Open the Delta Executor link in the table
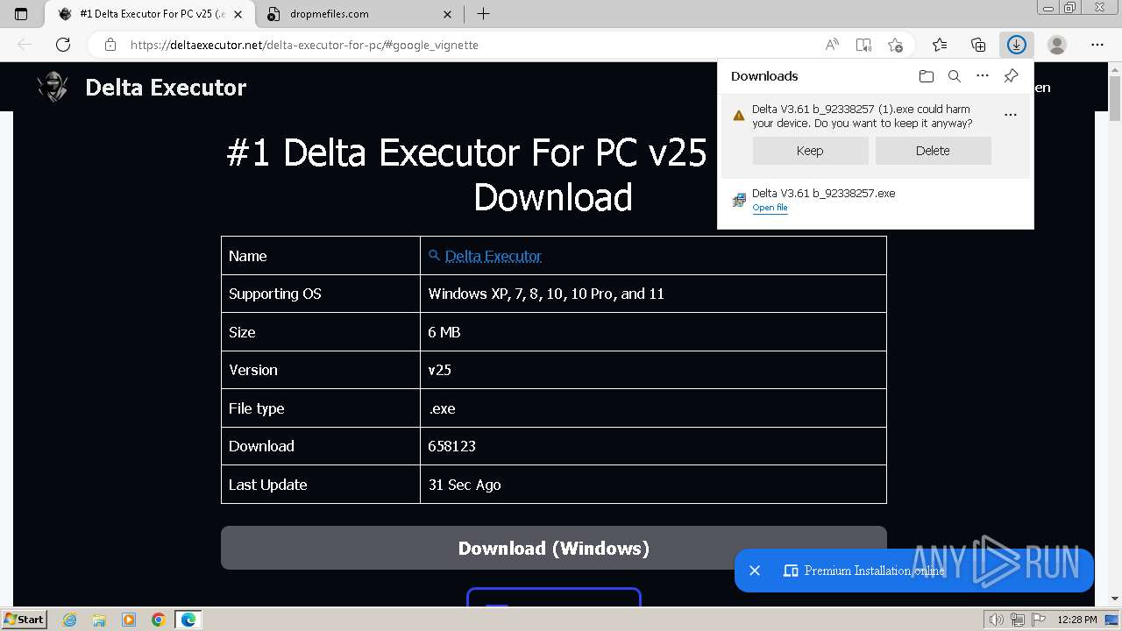 (493, 256)
